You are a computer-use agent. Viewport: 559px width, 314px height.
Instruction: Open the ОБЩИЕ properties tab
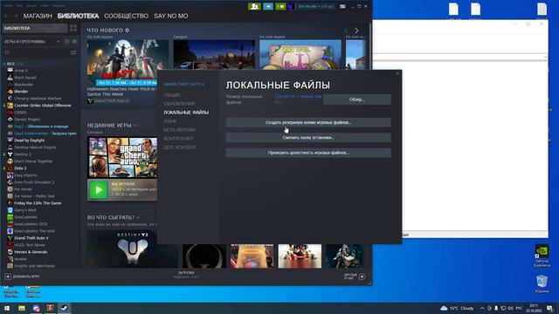pyautogui.click(x=172, y=95)
